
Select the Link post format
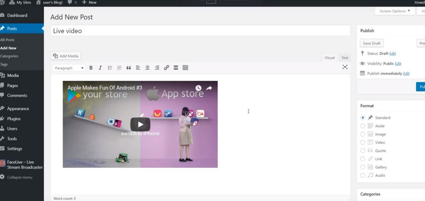pyautogui.click(x=363, y=159)
